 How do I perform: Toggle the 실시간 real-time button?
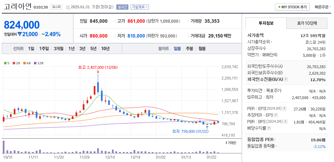pos(122,7)
